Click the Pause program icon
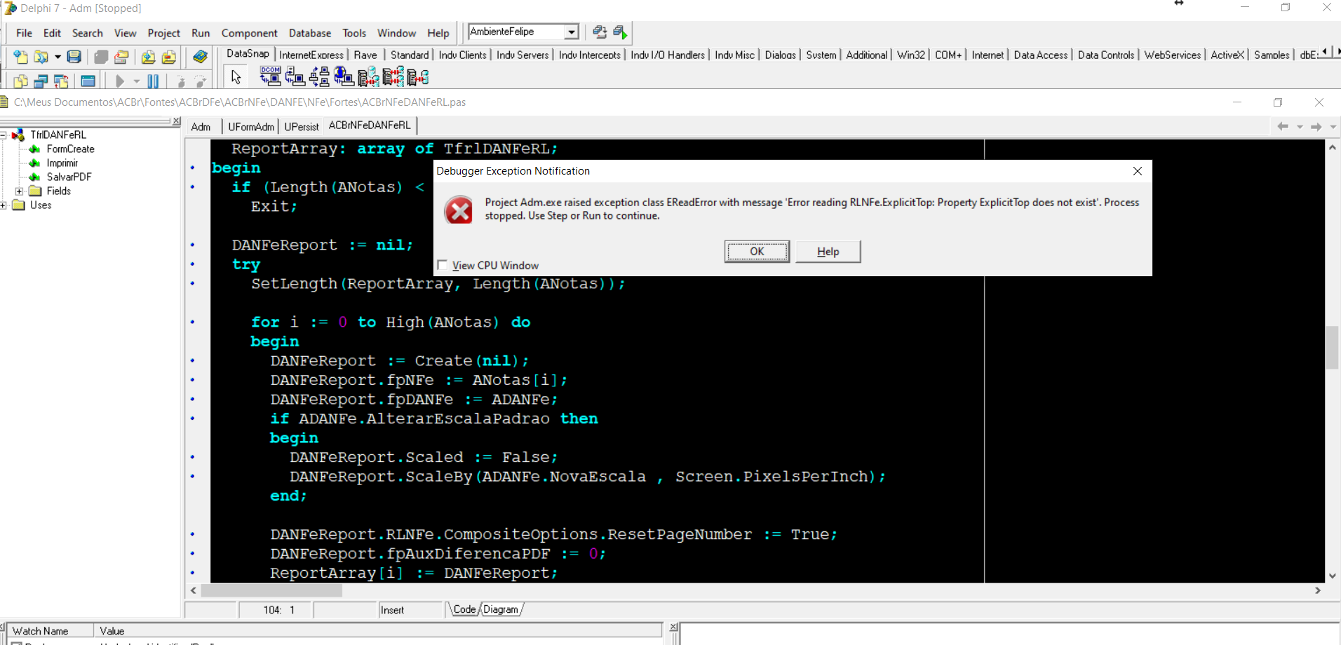The width and height of the screenshot is (1341, 645). tap(153, 81)
